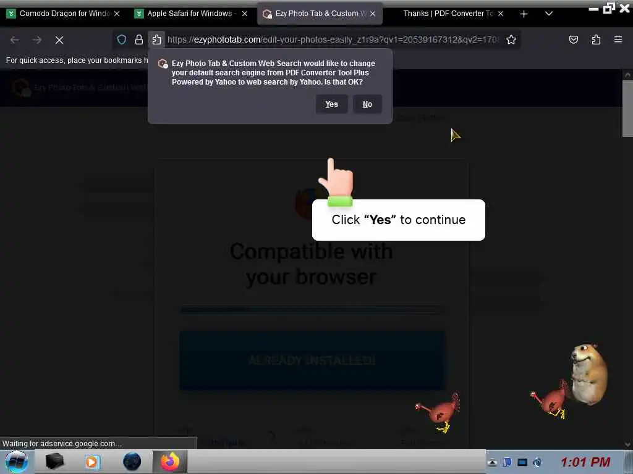Image resolution: width=633 pixels, height=474 pixels.
Task: Close the Apple Safari for Windows tab
Action: [245, 14]
